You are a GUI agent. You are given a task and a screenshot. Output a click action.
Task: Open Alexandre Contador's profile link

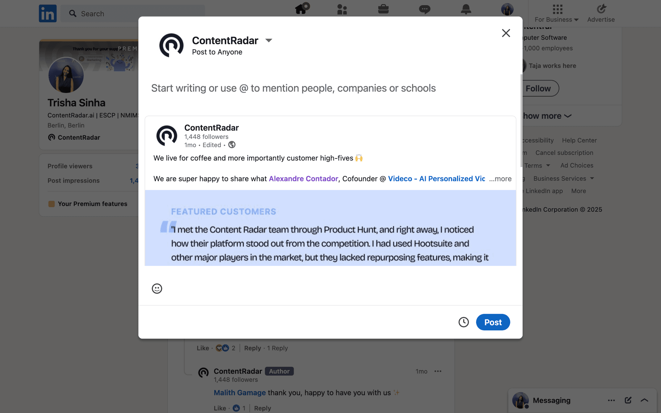[x=303, y=178]
